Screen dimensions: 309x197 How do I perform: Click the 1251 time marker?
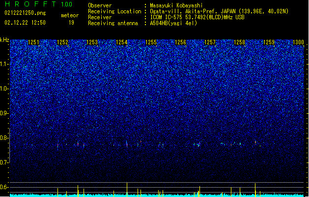point(33,42)
